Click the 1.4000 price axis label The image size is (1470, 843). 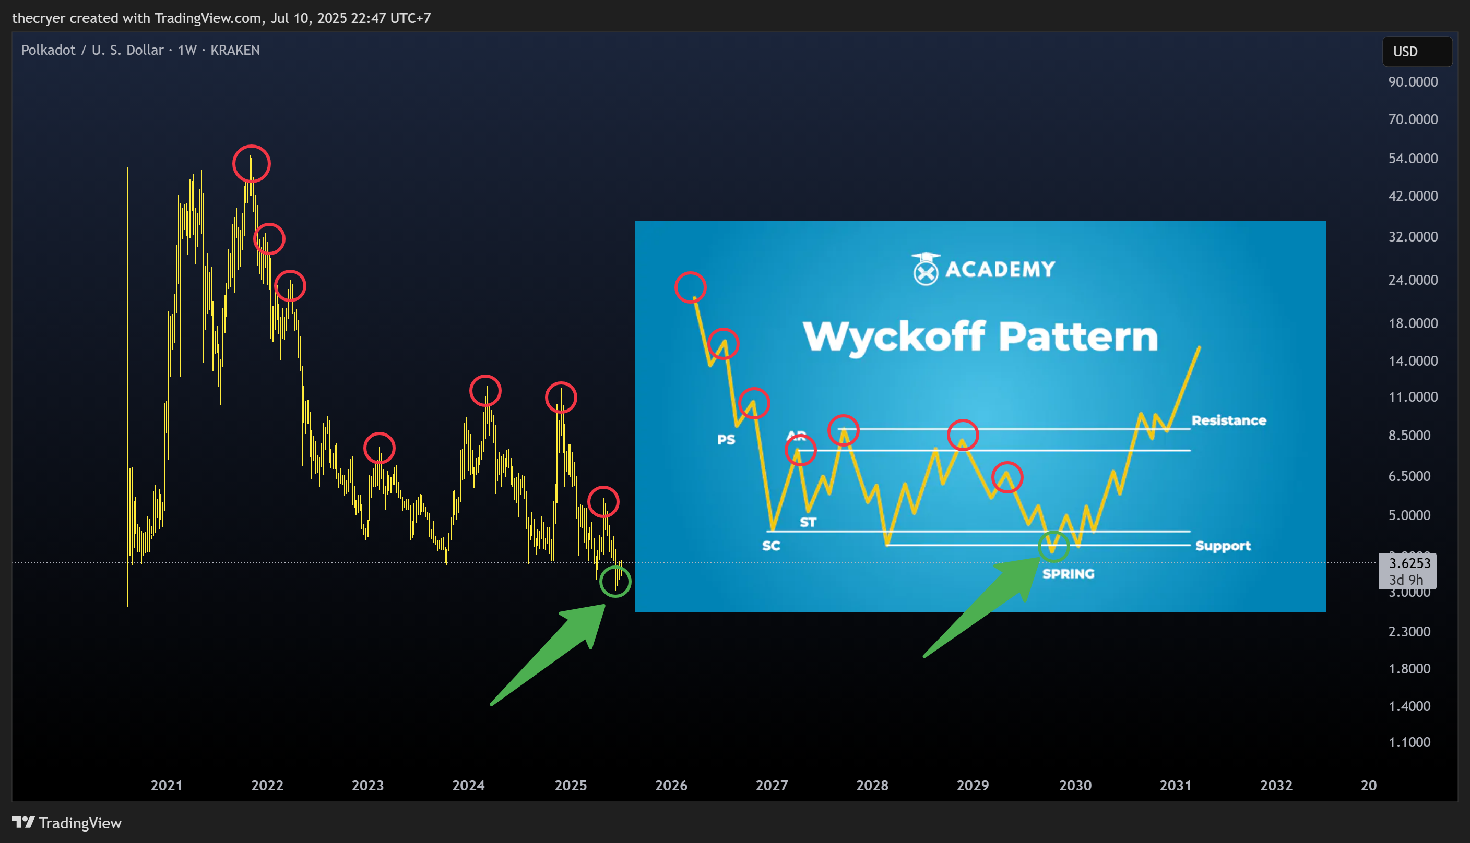[1409, 706]
